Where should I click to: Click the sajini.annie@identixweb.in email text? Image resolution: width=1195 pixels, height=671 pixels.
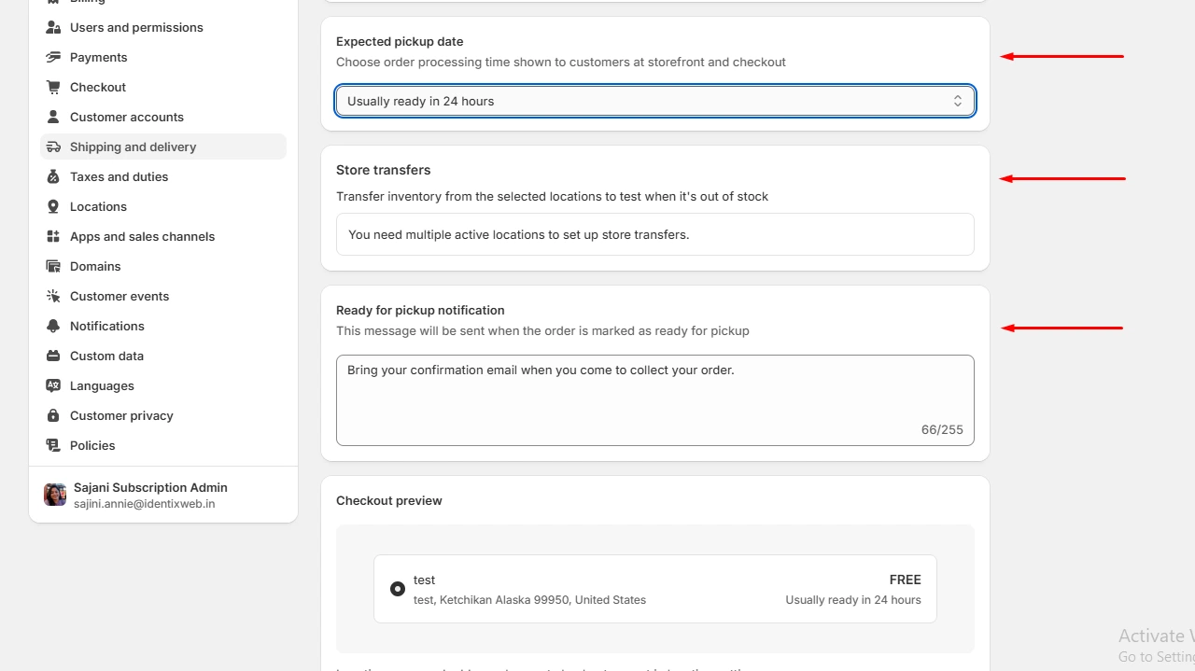click(x=144, y=504)
